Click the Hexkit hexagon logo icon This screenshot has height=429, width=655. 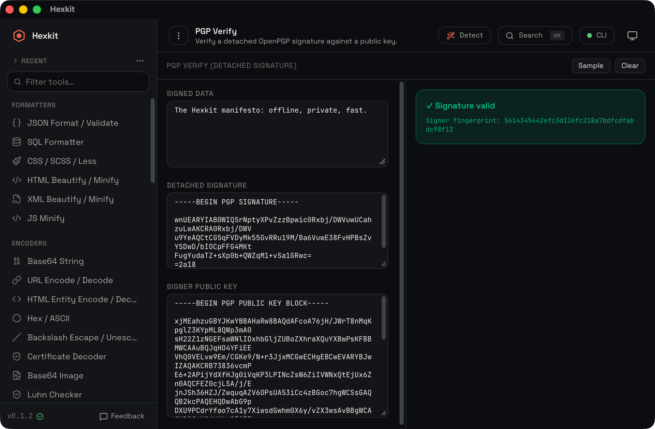[19, 36]
